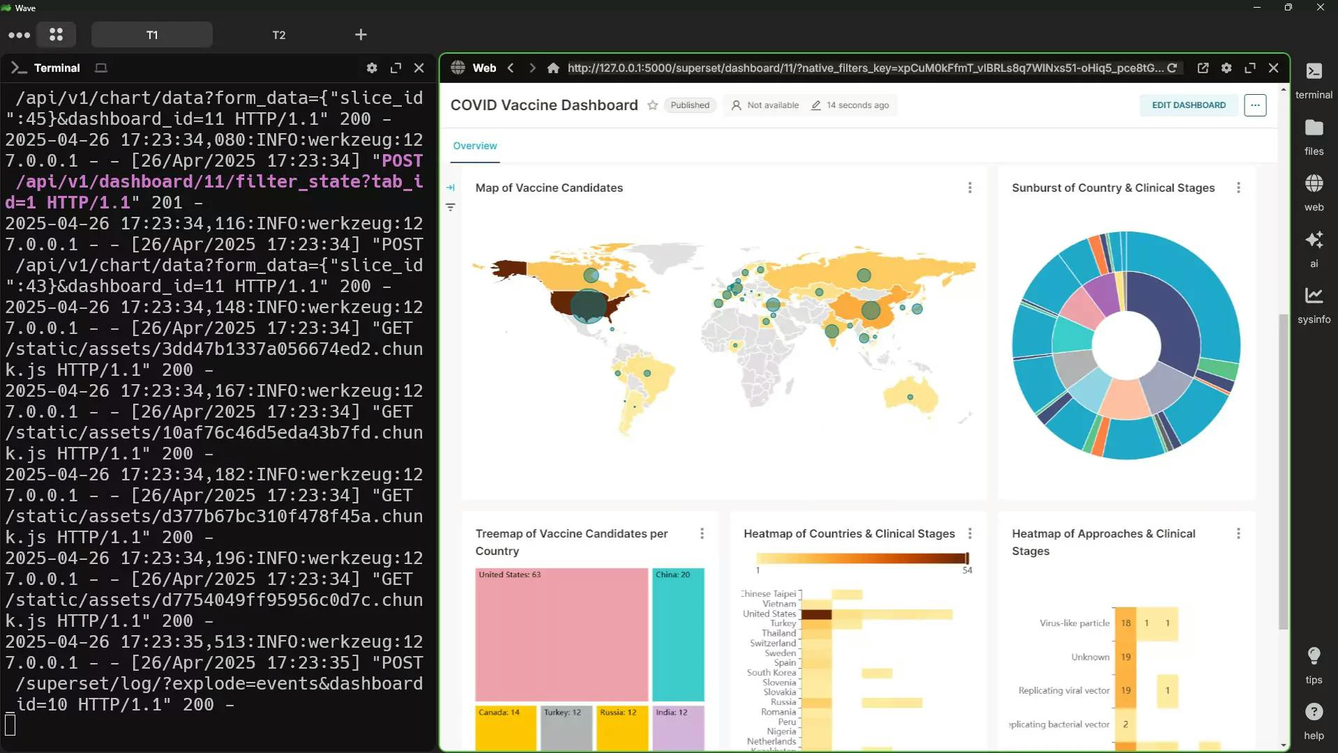The image size is (1338, 753).
Task: Close the Web block
Action: [x=1274, y=68]
